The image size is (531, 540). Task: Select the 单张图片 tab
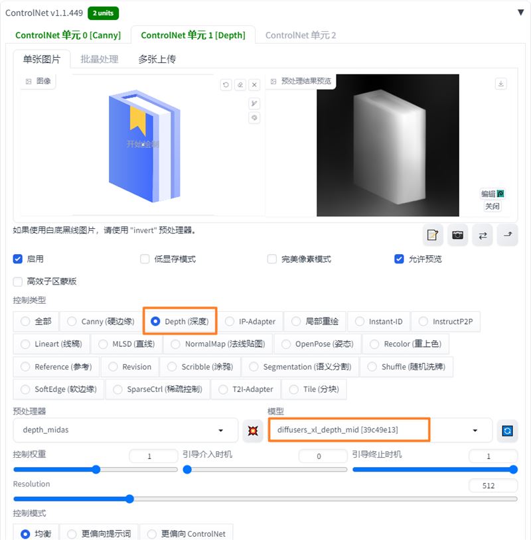tap(42, 59)
